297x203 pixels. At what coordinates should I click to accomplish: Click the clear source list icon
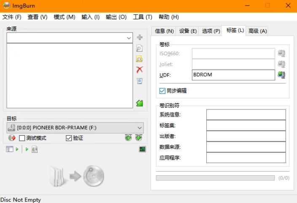[140, 81]
